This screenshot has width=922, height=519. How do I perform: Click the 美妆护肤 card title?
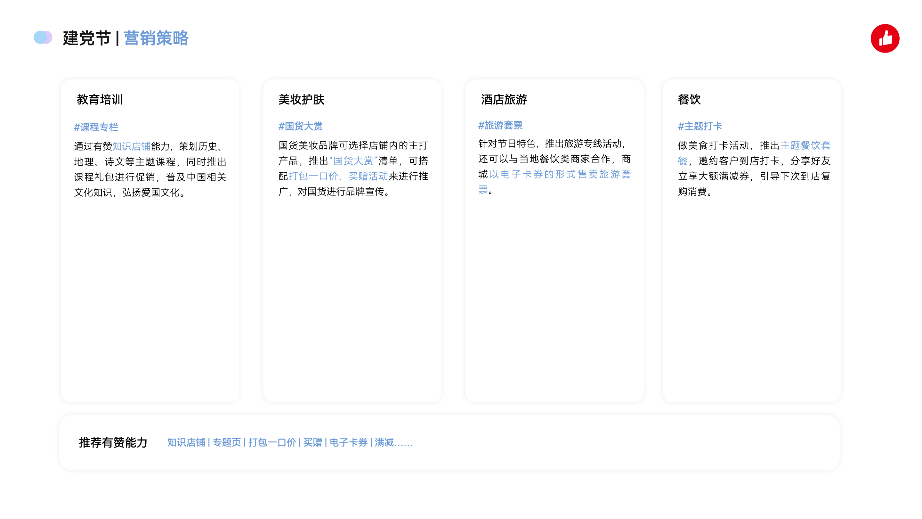coord(301,99)
